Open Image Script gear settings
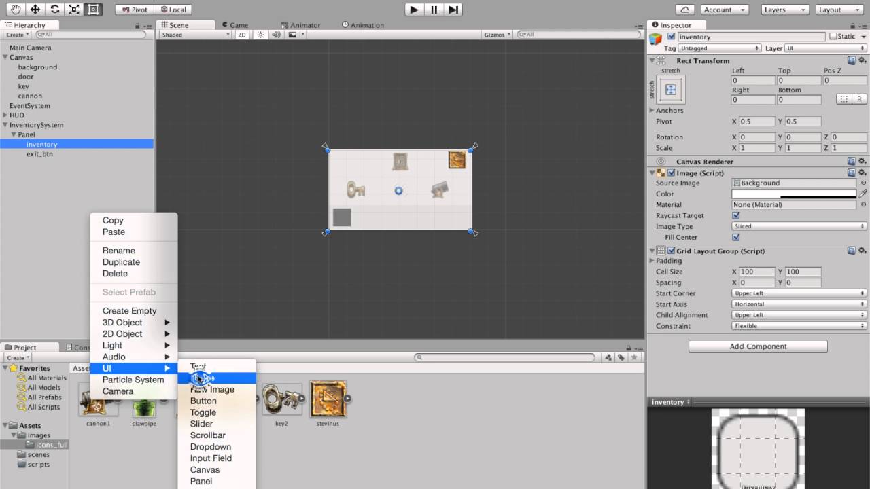Image resolution: width=870 pixels, height=489 pixels. point(862,173)
